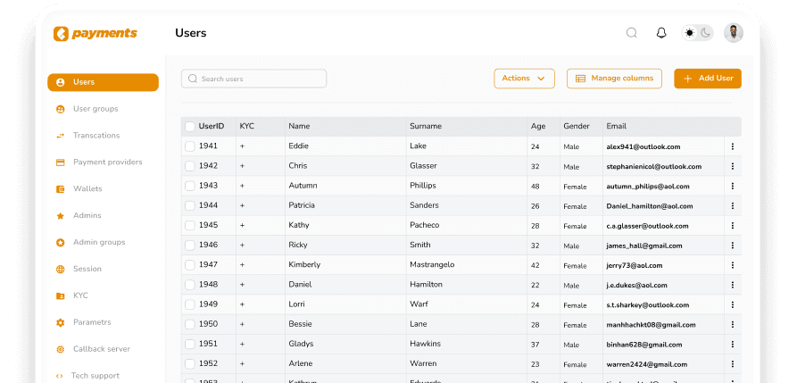Open row menu for Kimberly Mastrangelo
Screen dimensions: 797x383
point(732,265)
